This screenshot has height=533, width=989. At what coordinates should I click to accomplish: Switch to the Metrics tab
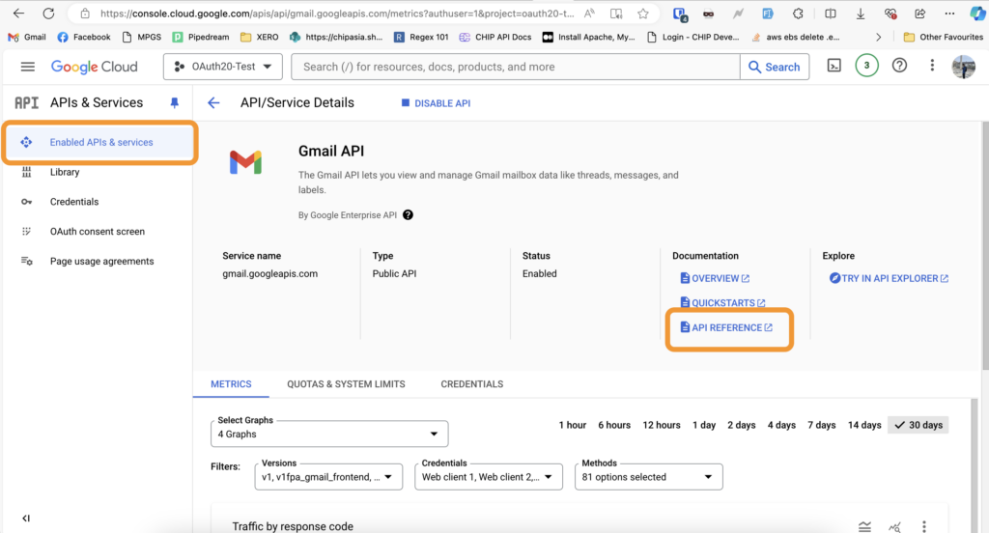coord(231,384)
